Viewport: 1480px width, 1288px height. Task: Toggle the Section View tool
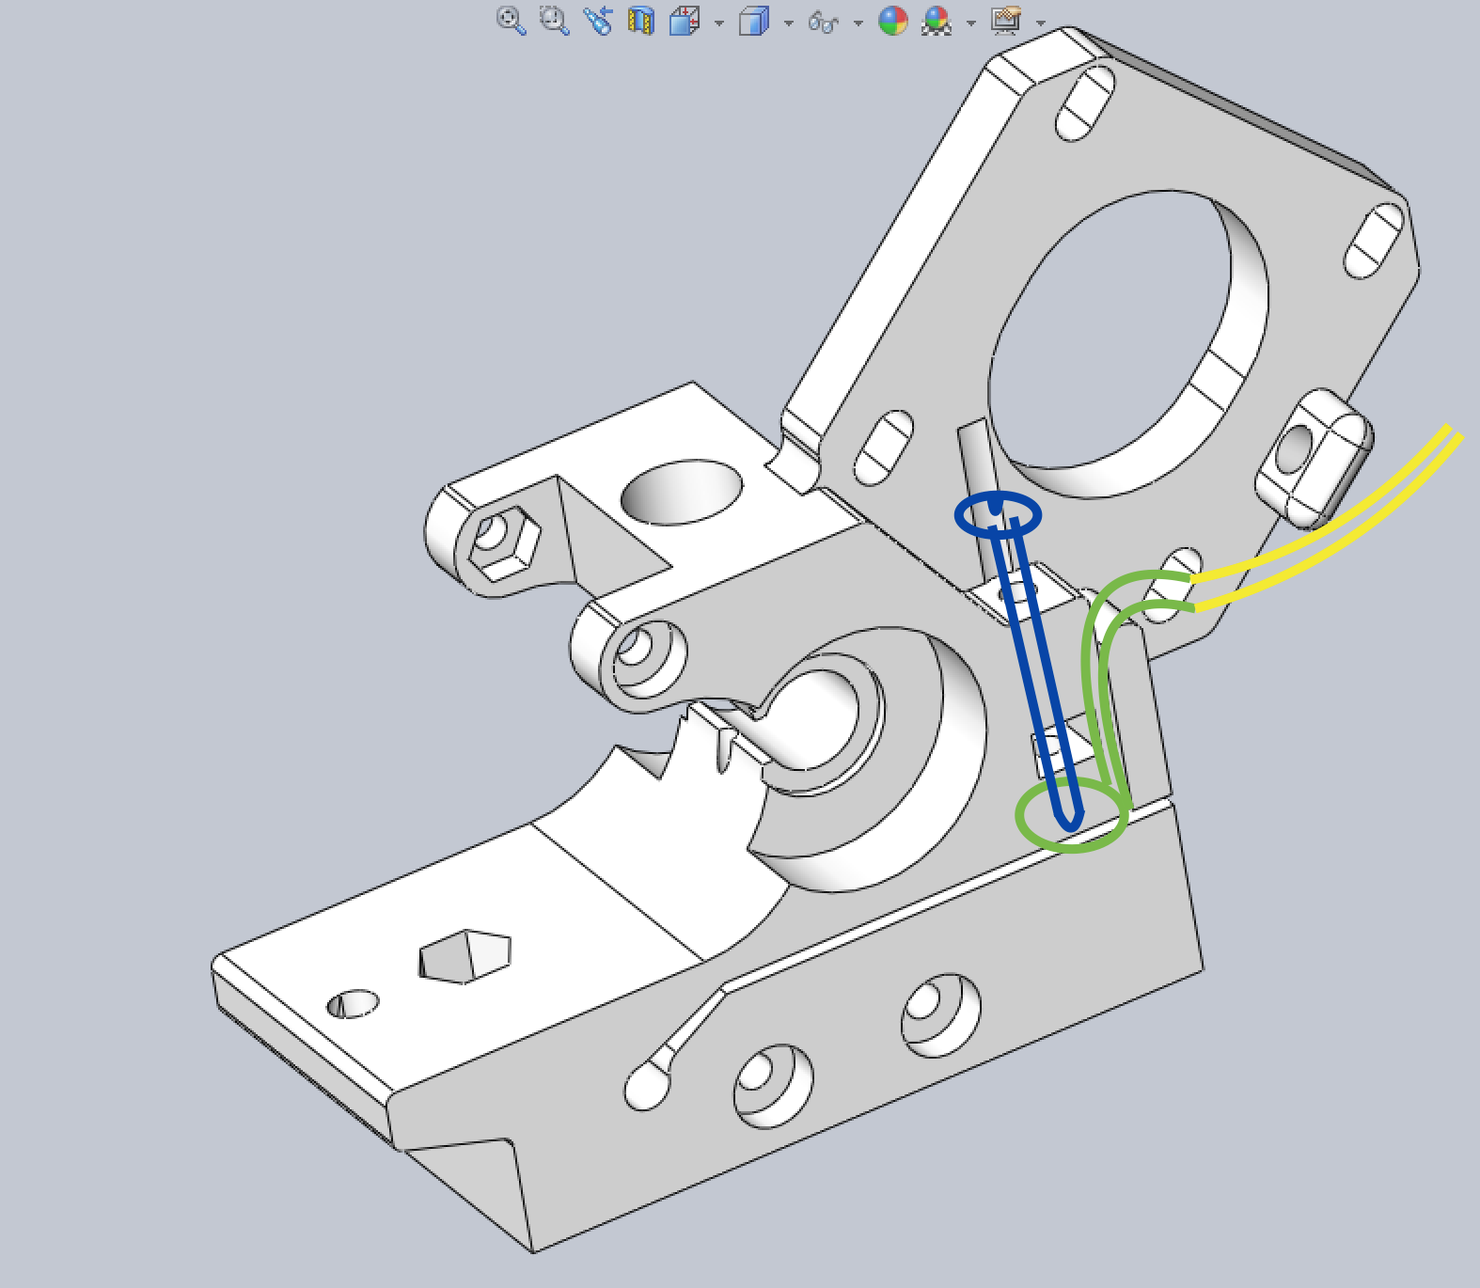coord(640,21)
